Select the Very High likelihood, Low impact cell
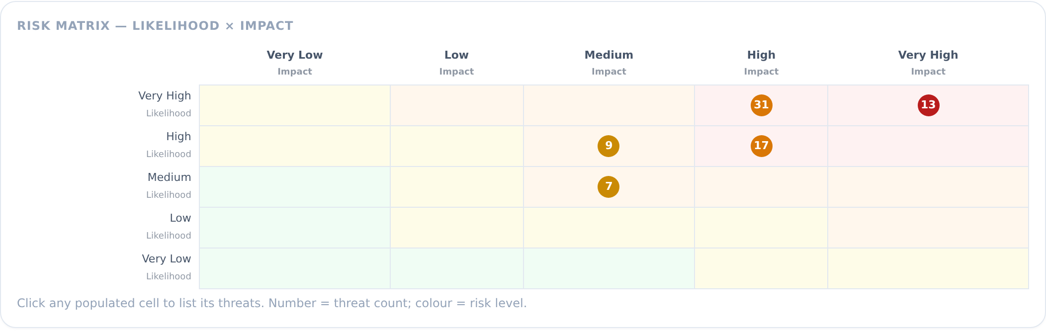The height and width of the screenshot is (332, 1046). coord(457,105)
